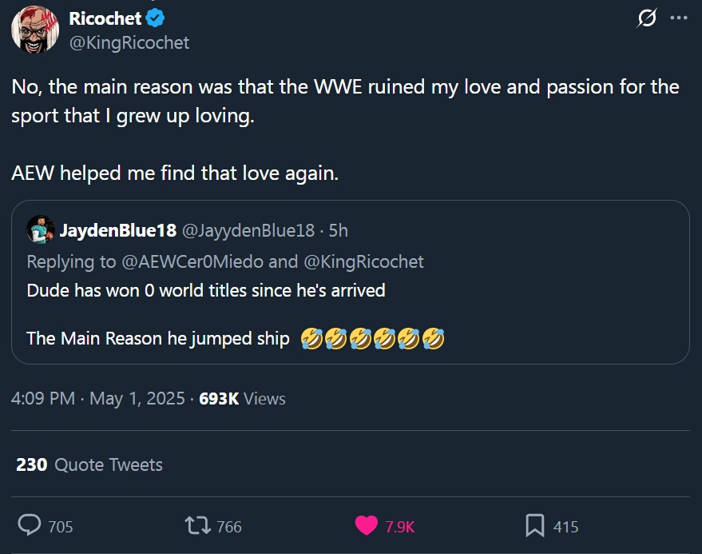View the 693K Views analytics
702x554 pixels.
[242, 398]
